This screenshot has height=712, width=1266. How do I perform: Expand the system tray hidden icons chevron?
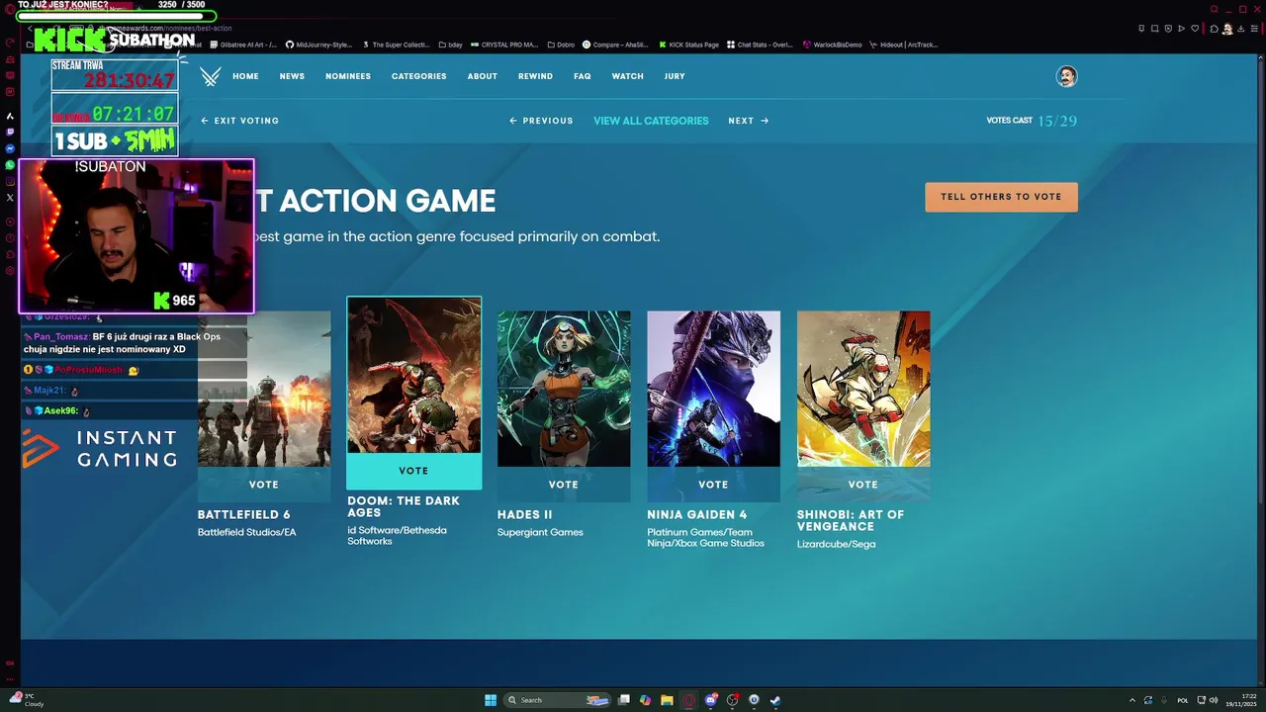[1133, 700]
